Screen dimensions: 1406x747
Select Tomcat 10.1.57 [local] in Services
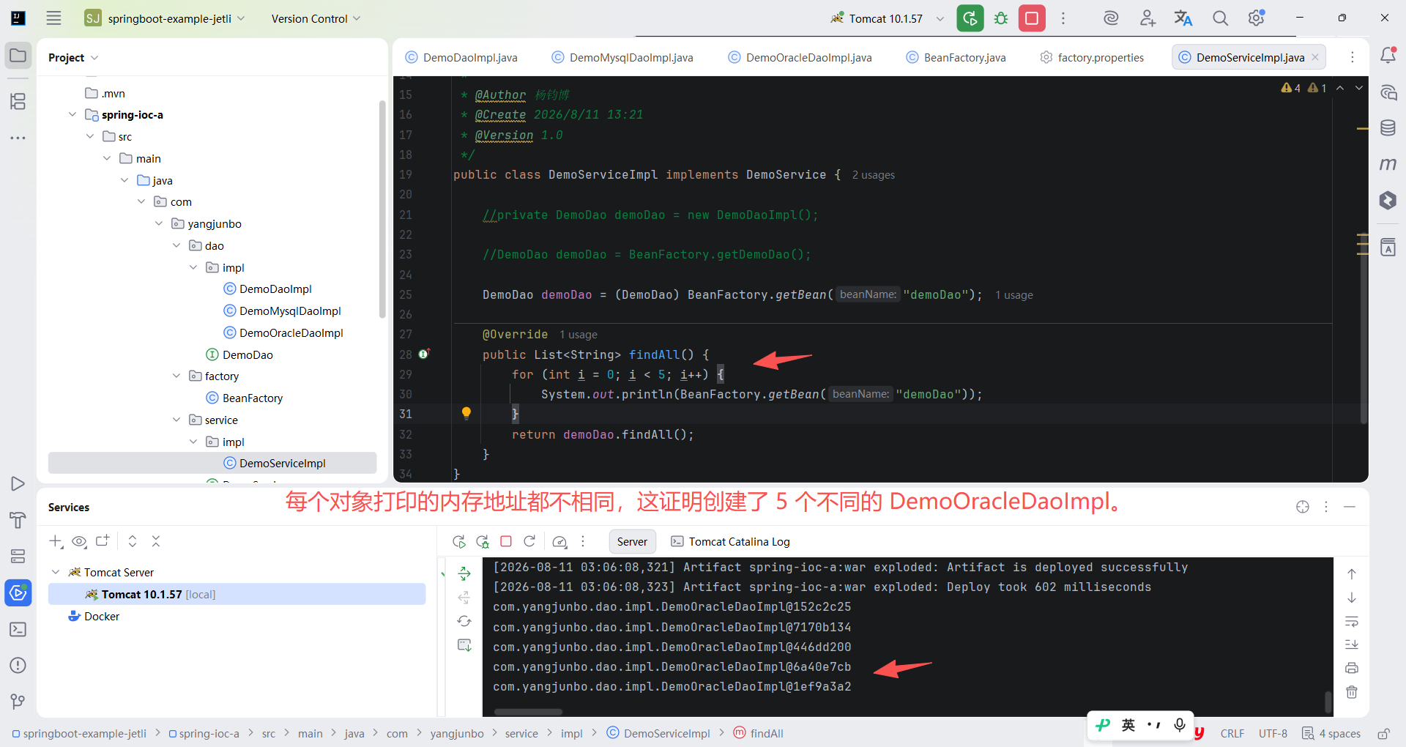coord(237,594)
